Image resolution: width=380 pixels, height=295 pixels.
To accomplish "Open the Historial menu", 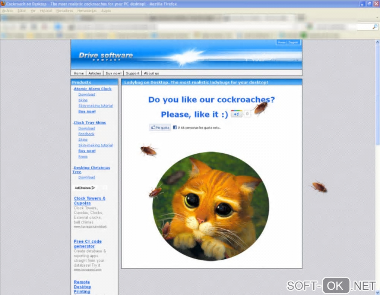I will click(x=46, y=11).
